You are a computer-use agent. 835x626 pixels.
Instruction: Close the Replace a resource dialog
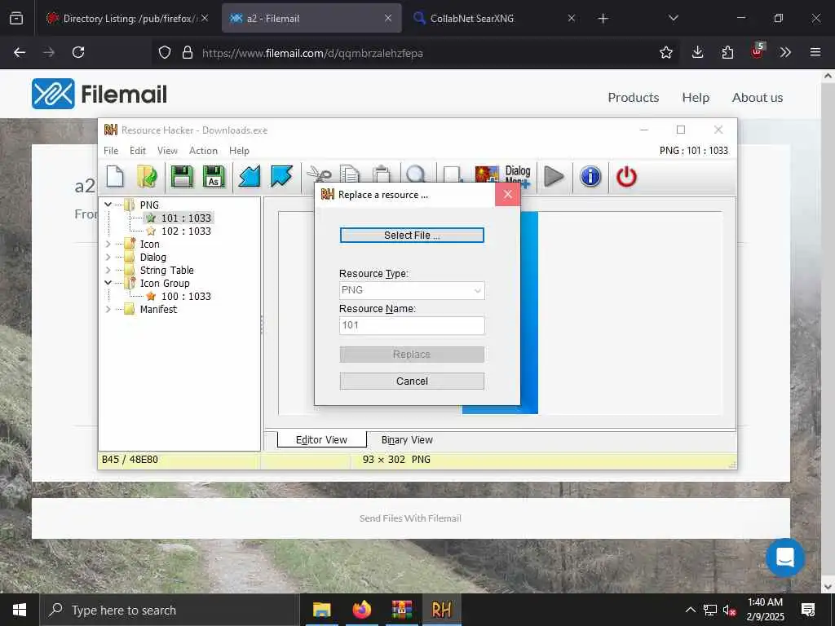point(507,194)
